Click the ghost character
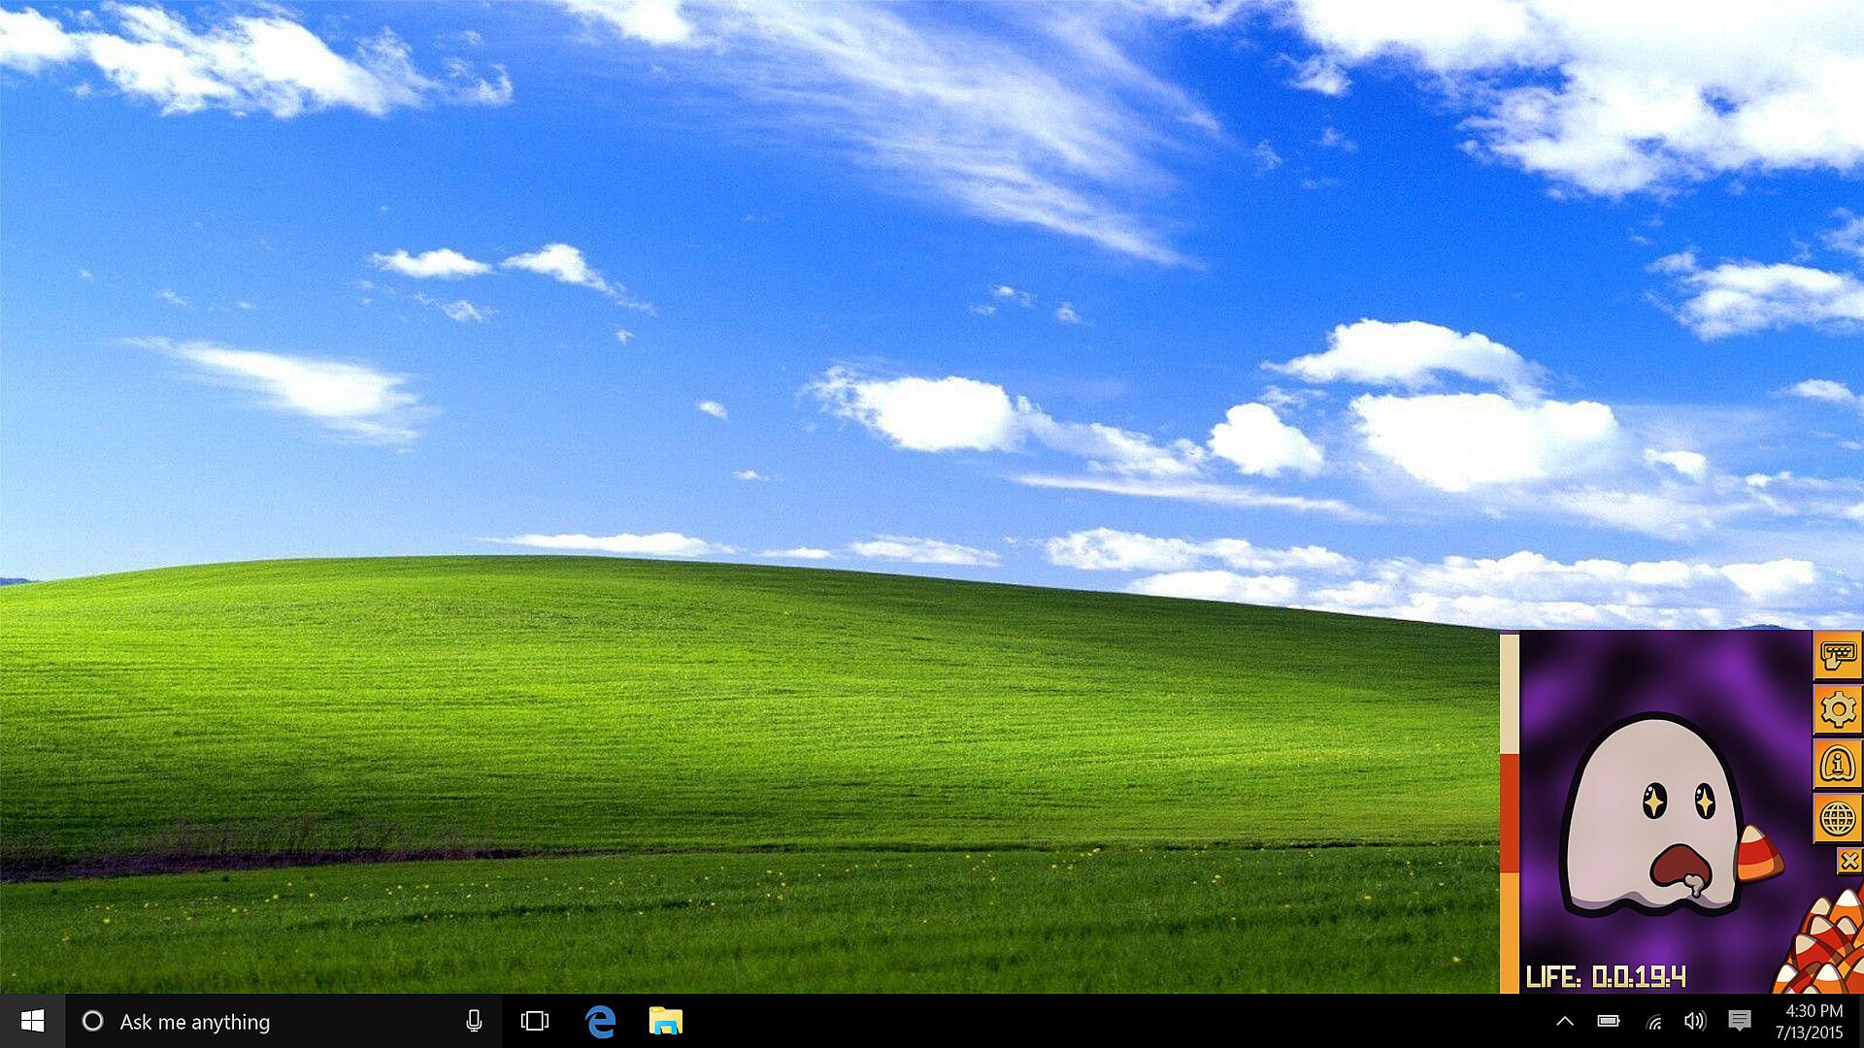Screen dimensions: 1864x1048 coord(1650,815)
